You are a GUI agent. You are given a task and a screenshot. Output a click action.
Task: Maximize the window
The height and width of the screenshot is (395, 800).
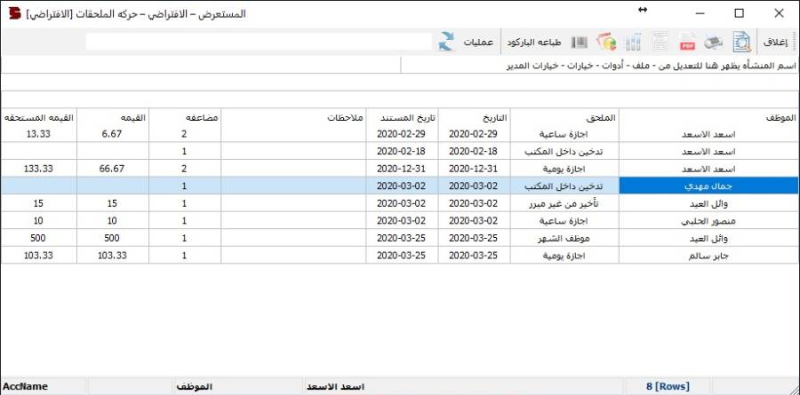click(739, 14)
